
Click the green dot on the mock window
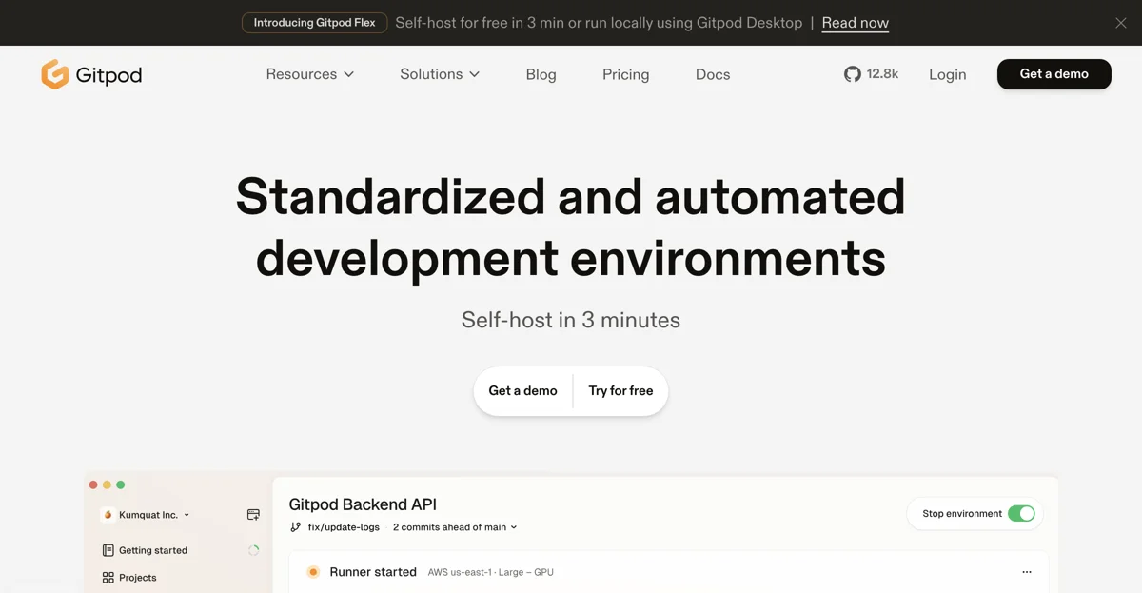point(120,485)
